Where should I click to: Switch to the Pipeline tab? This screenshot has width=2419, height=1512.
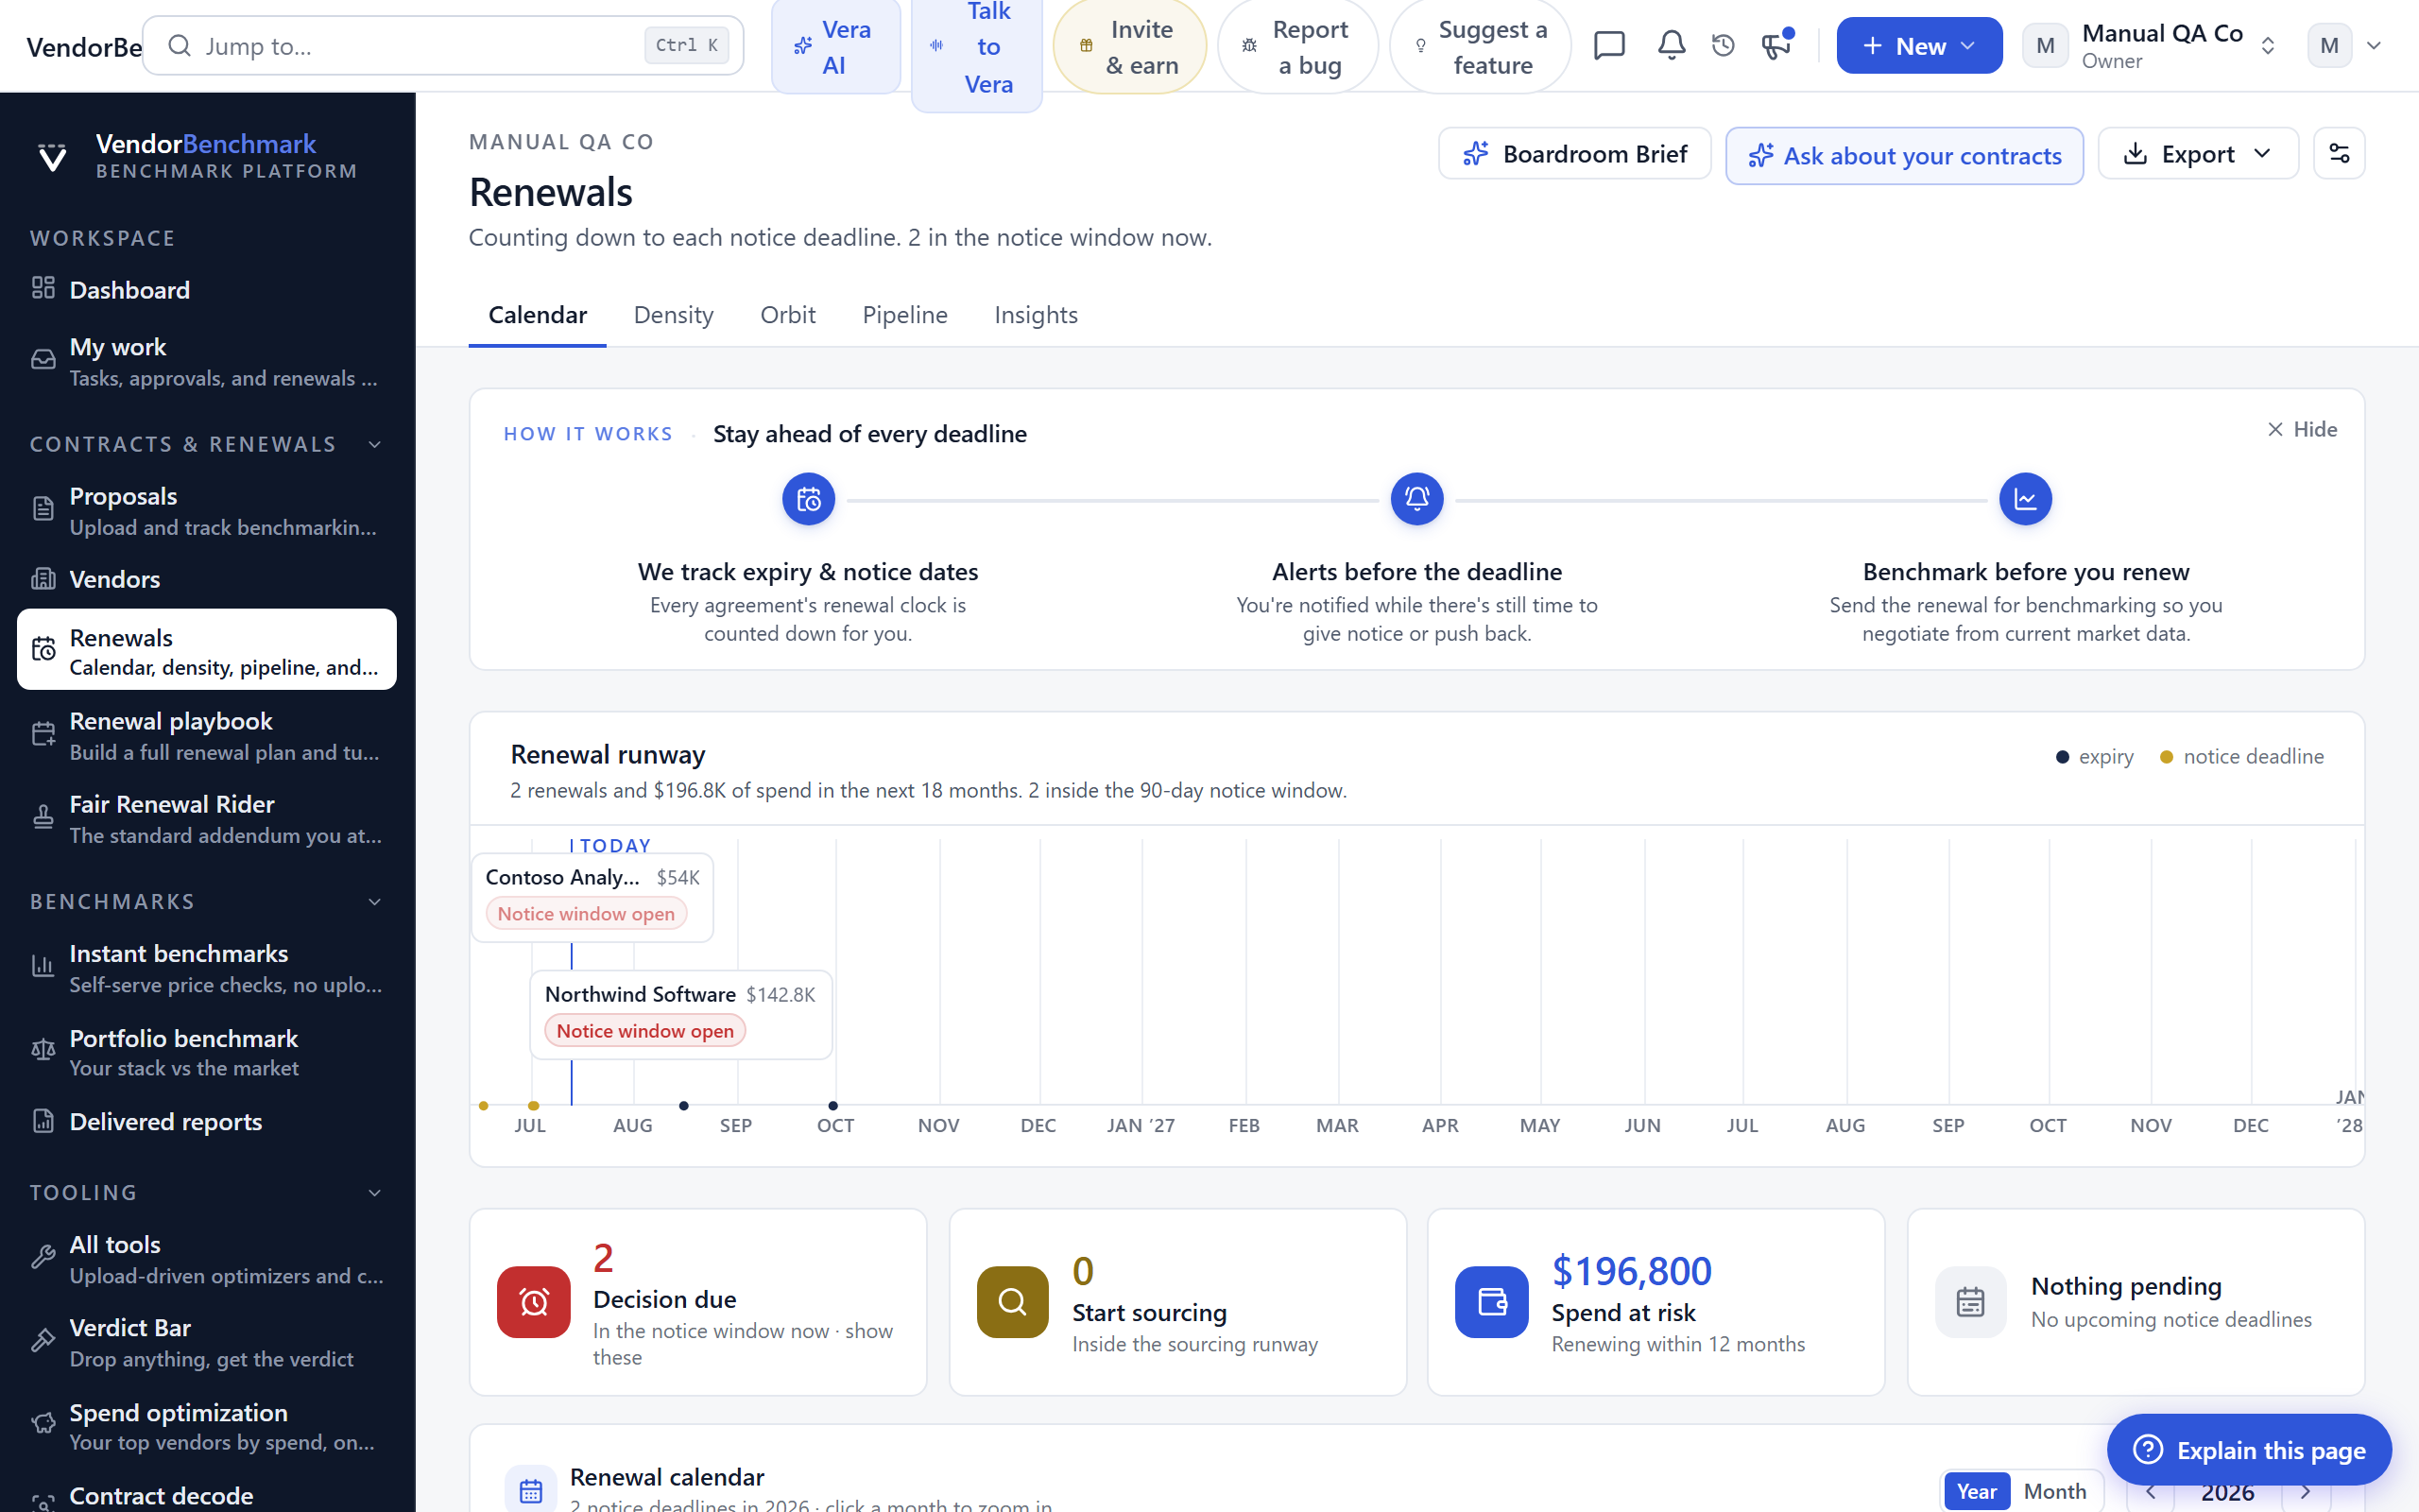[x=904, y=315]
